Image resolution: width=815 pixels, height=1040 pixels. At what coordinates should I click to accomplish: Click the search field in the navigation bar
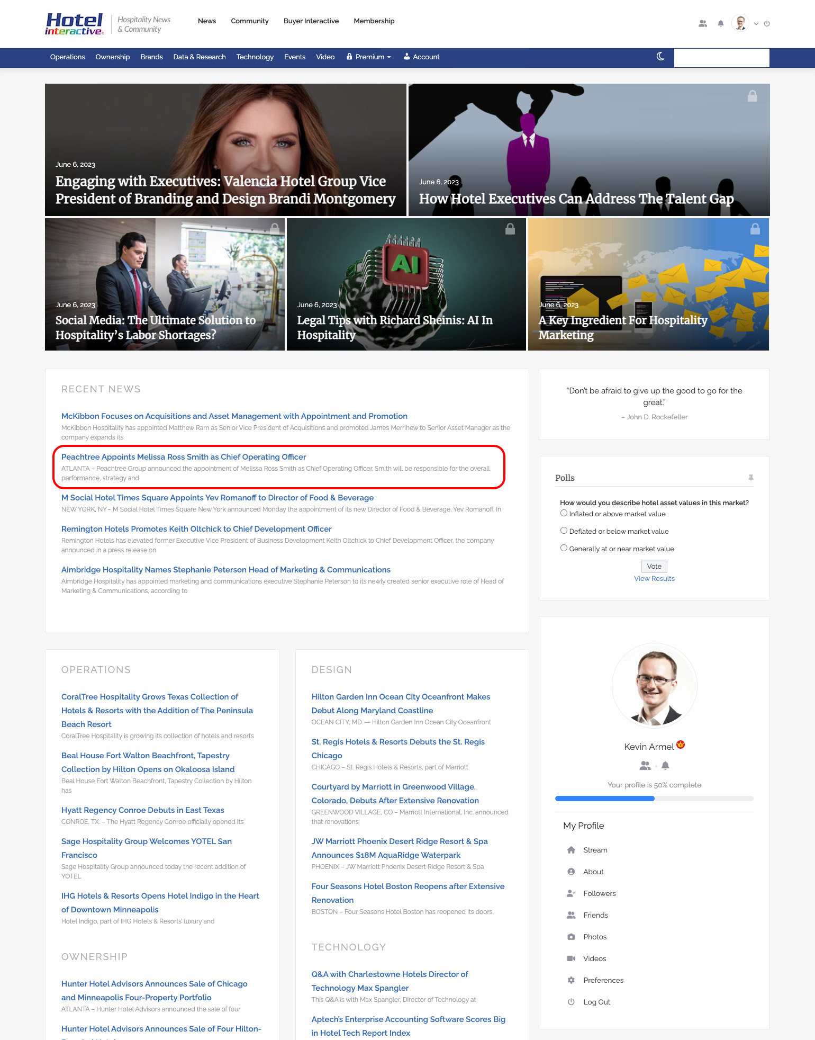(721, 58)
